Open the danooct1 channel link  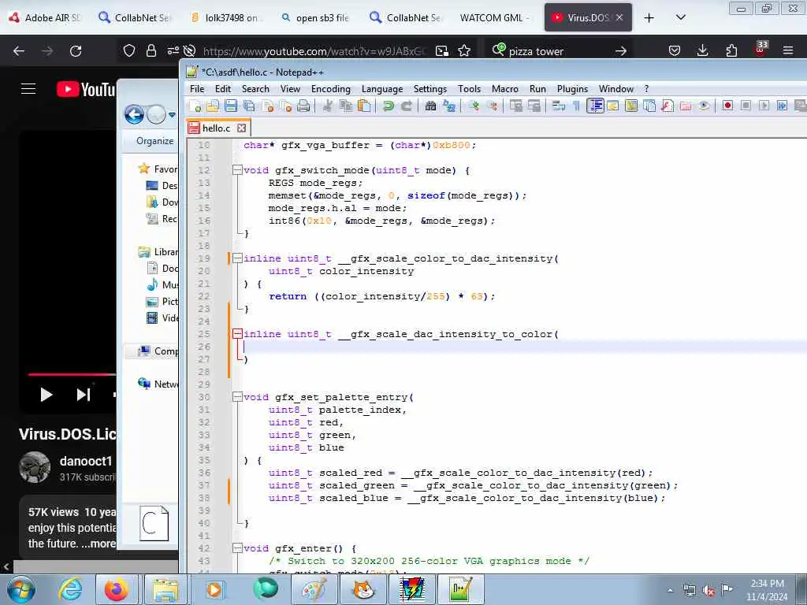(x=85, y=461)
